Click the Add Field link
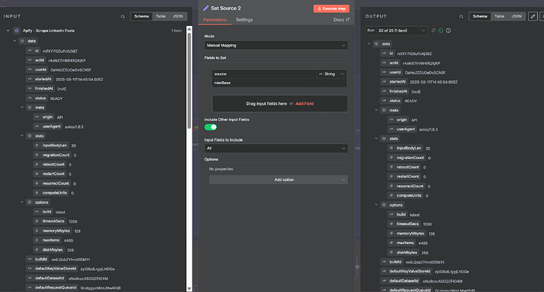The height and width of the screenshot is (292, 544). coord(304,104)
